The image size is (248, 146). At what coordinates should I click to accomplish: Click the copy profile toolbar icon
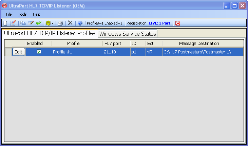(x=23, y=23)
